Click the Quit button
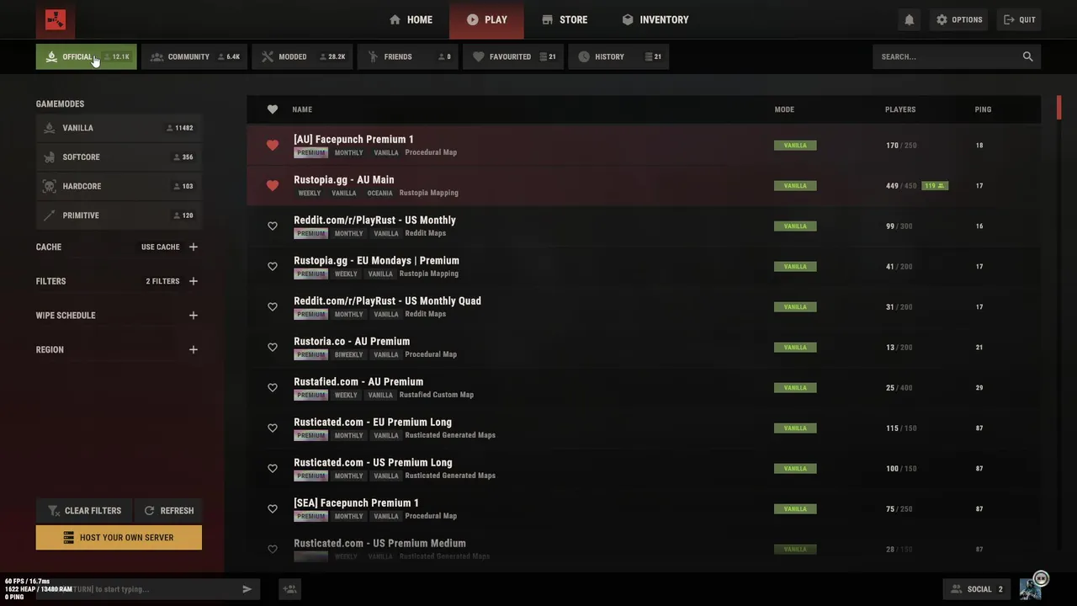 [x=1019, y=19]
